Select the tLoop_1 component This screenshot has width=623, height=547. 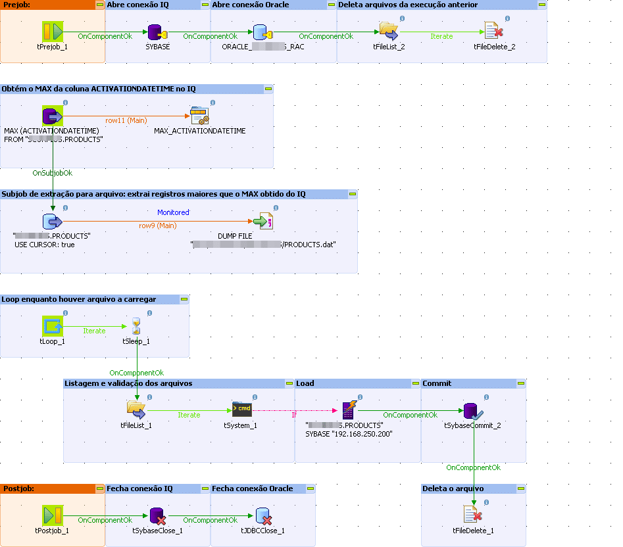[x=53, y=325]
